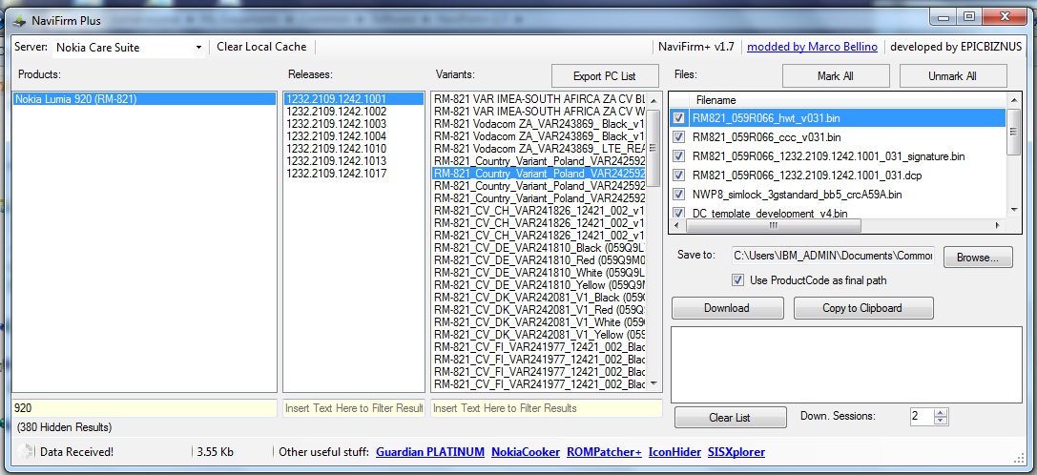The width and height of the screenshot is (1037, 475).
Task: Open the IconHider link
Action: 674,452
